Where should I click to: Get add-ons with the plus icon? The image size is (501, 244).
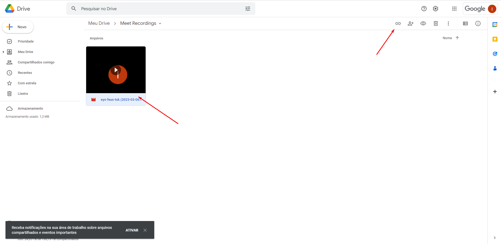495,92
